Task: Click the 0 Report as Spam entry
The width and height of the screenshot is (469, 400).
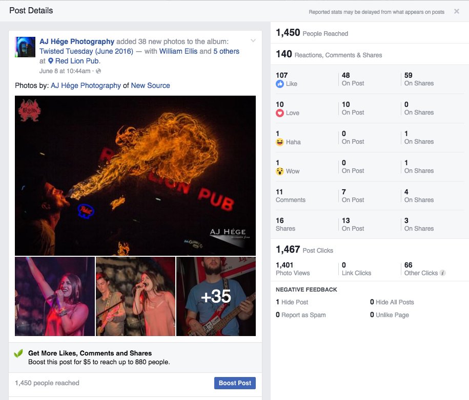Action: (300, 315)
